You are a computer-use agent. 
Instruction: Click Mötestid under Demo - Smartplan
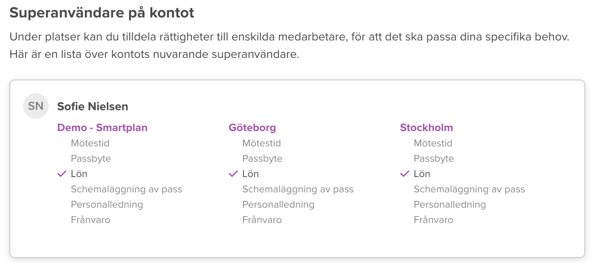tap(90, 143)
